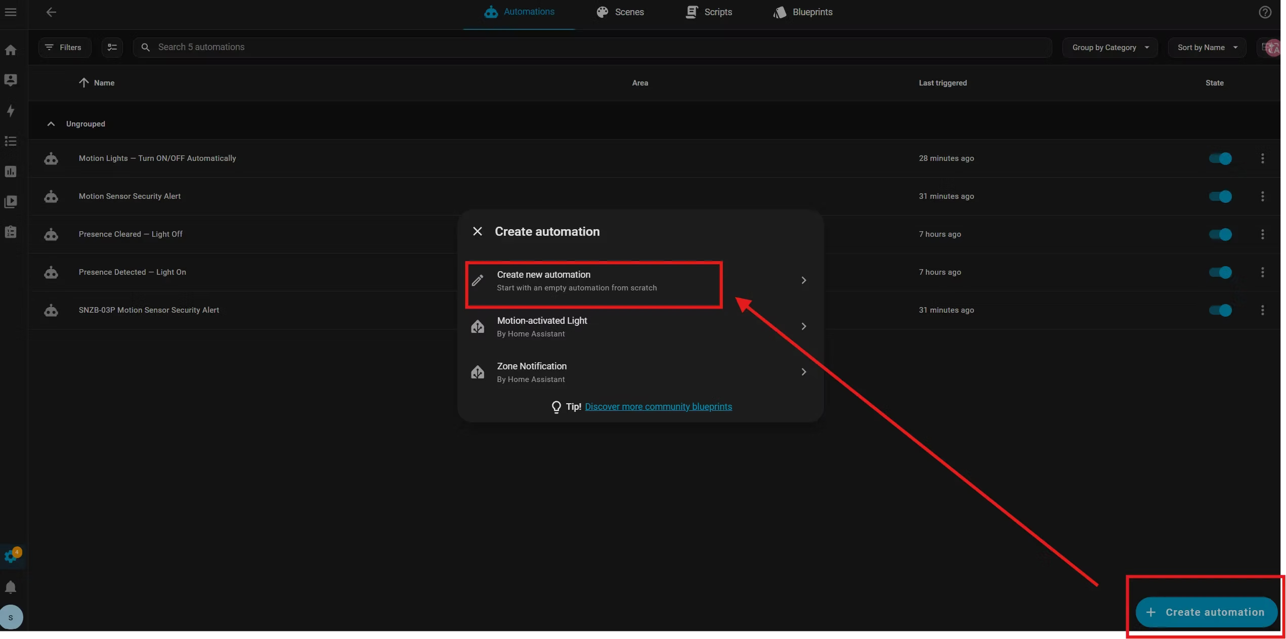Close the Create automation dialog
The height and width of the screenshot is (639, 1286).
477,232
